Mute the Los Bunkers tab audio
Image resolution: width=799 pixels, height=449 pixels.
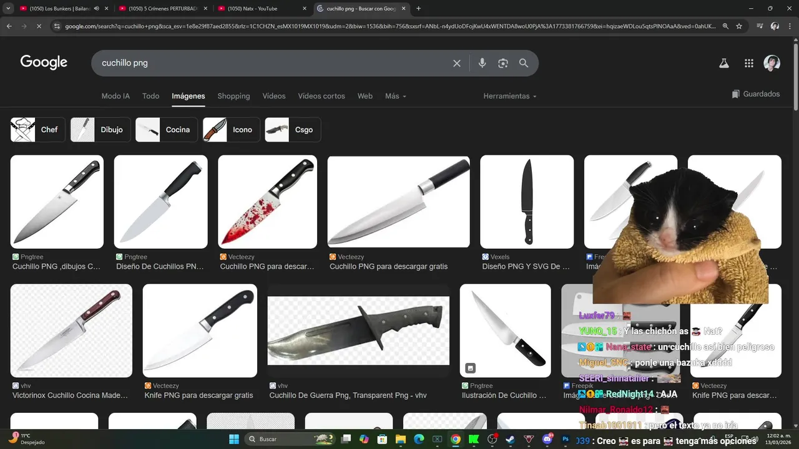[x=96, y=9]
